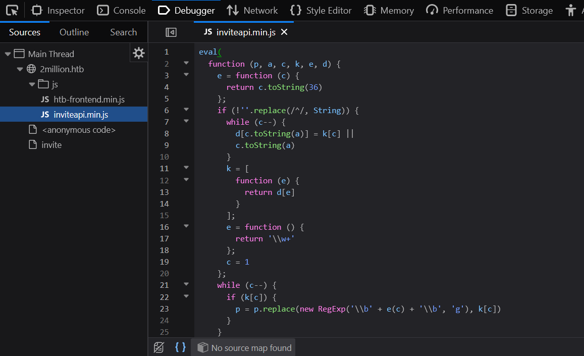This screenshot has width=584, height=356.
Task: Collapse the Main Thread tree node
Action: 7,54
